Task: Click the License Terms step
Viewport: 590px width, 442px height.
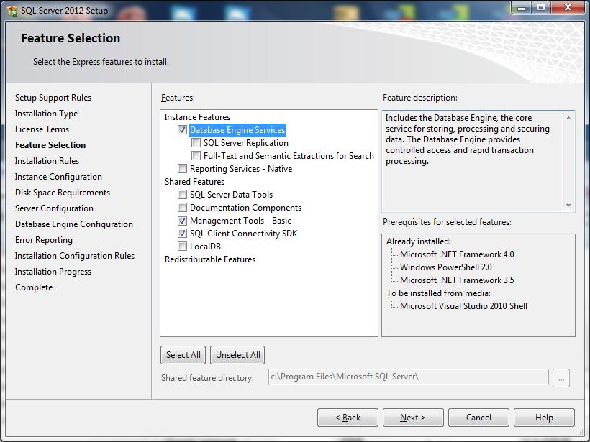Action: point(42,129)
